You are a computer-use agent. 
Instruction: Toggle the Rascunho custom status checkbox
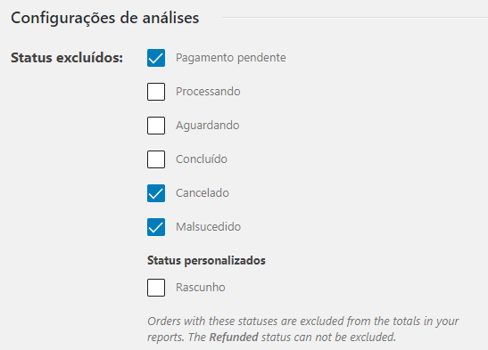click(x=156, y=288)
